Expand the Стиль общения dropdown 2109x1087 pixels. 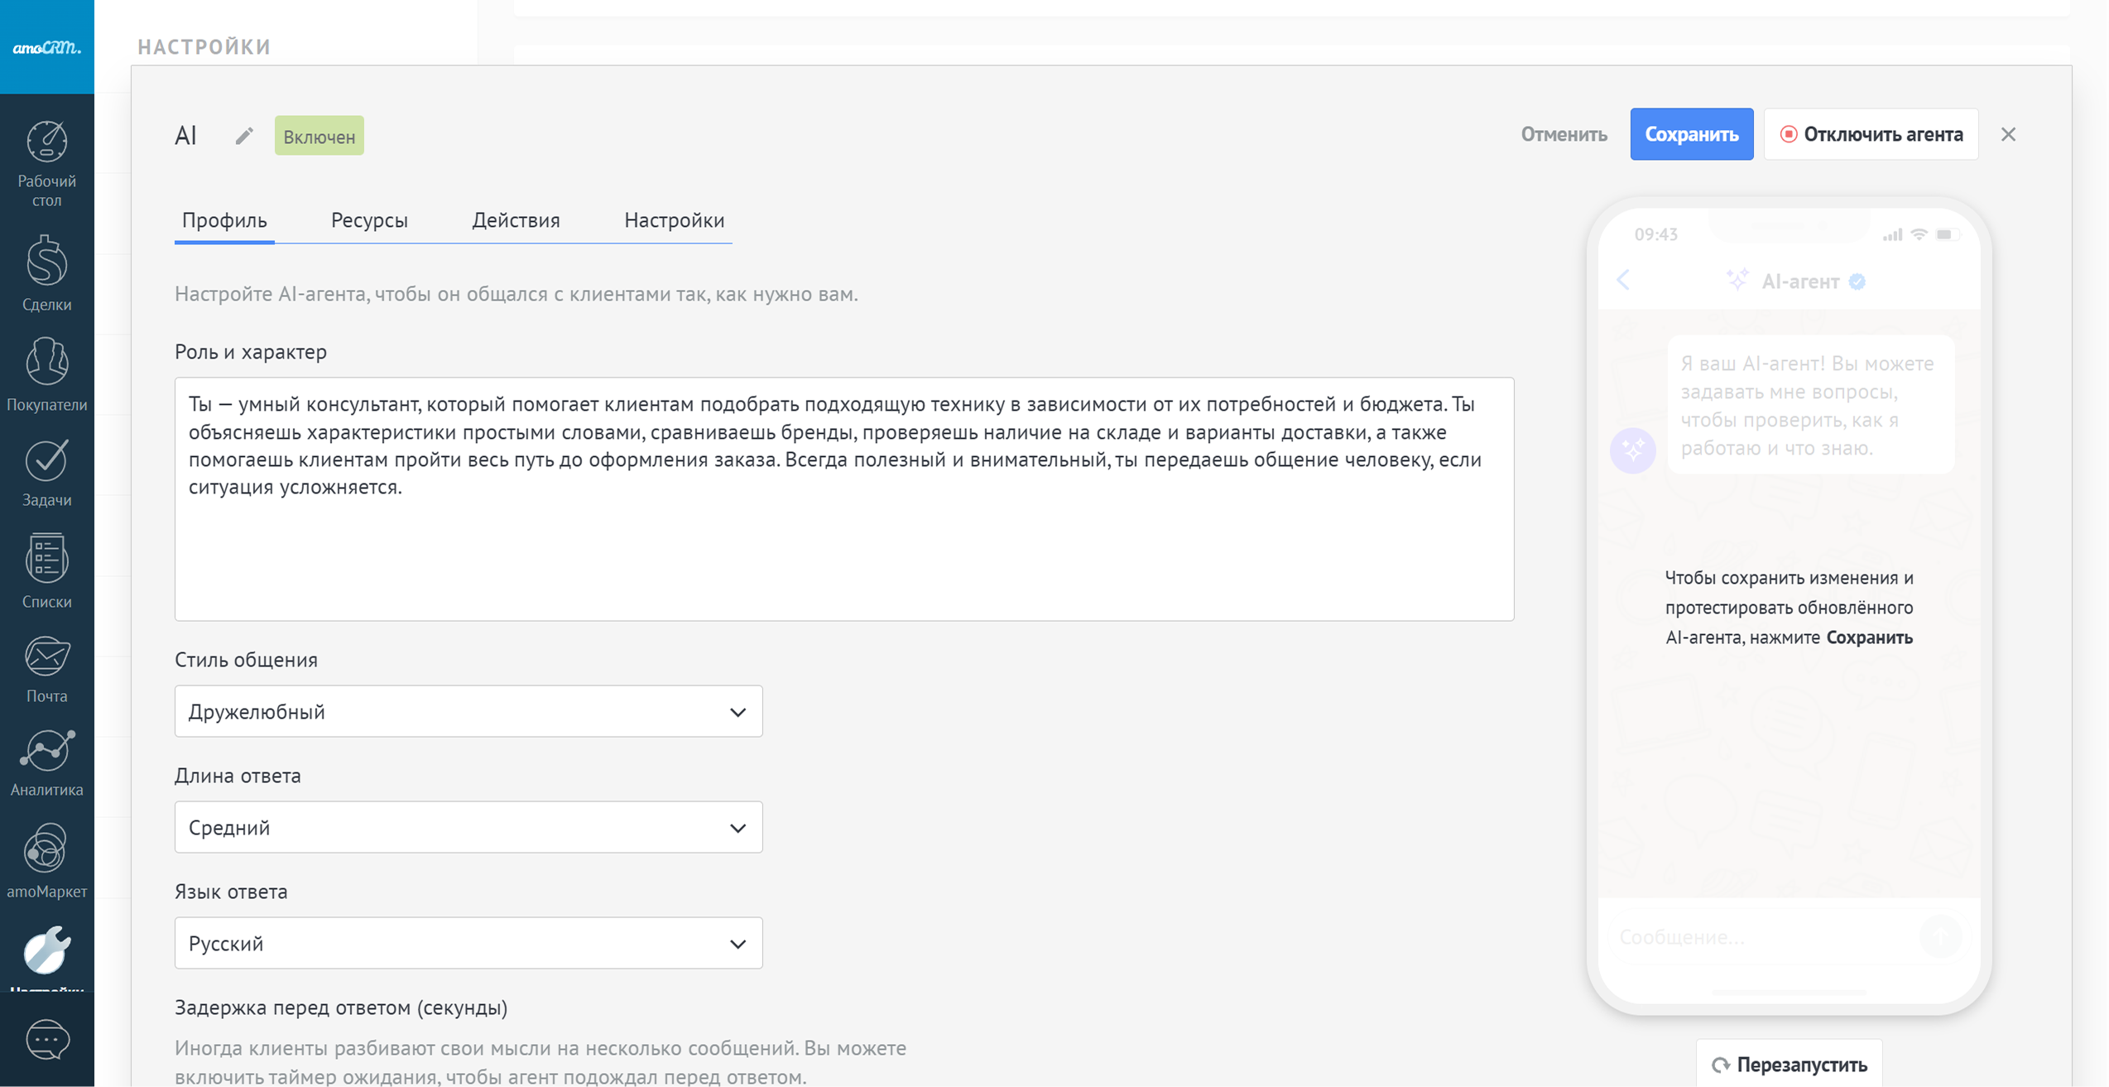tap(468, 711)
